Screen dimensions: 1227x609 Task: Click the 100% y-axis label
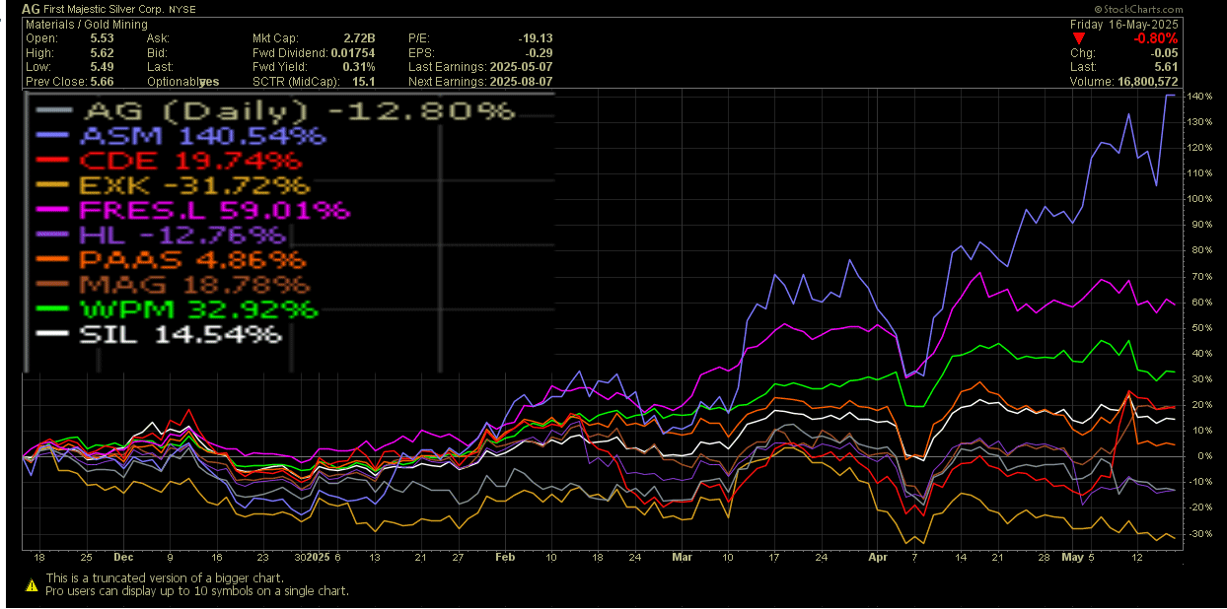(1200, 199)
